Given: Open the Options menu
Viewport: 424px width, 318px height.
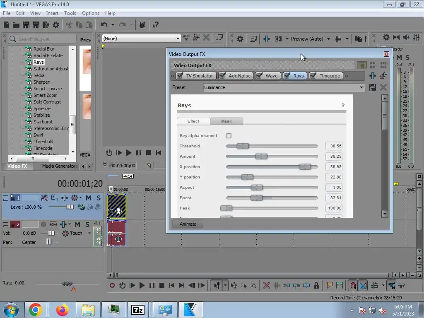Looking at the screenshot, I should (91, 13).
